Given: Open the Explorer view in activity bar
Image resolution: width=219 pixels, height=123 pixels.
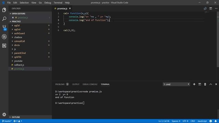Looking at the screenshot, I should (4, 10).
